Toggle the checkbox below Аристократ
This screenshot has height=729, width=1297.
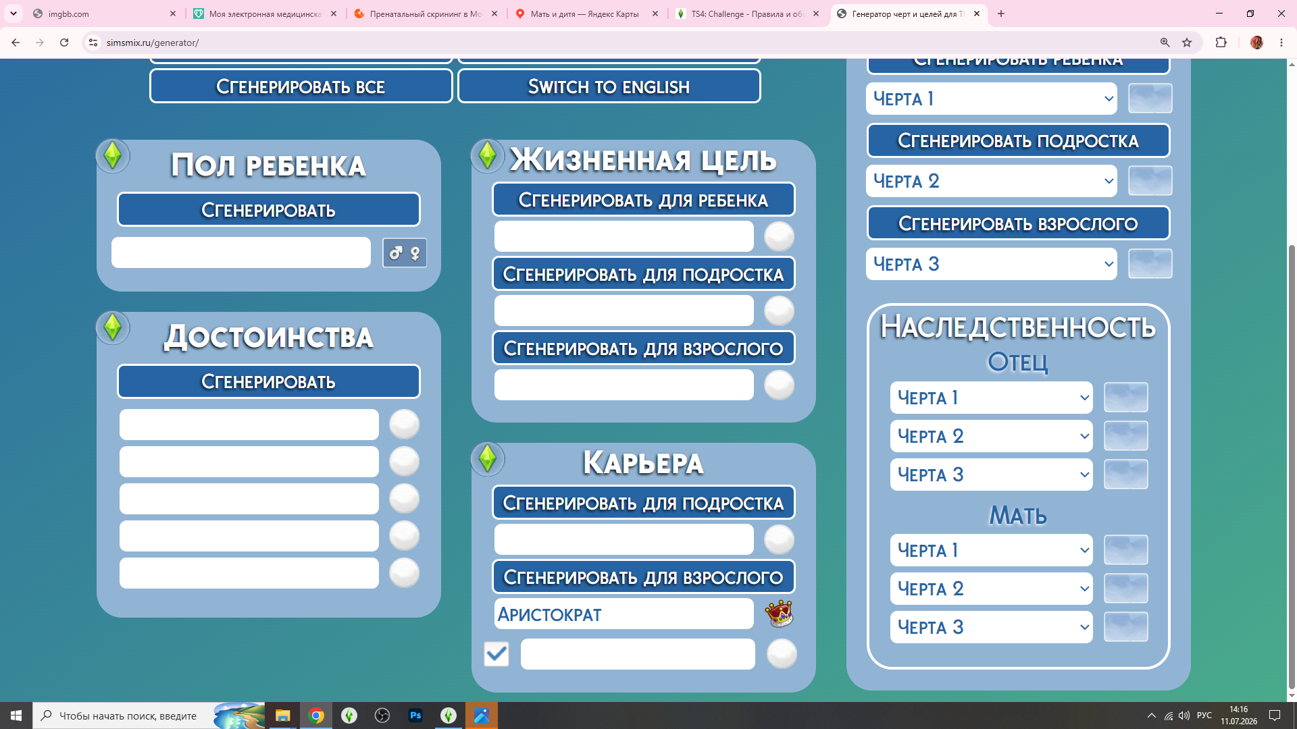pos(497,654)
